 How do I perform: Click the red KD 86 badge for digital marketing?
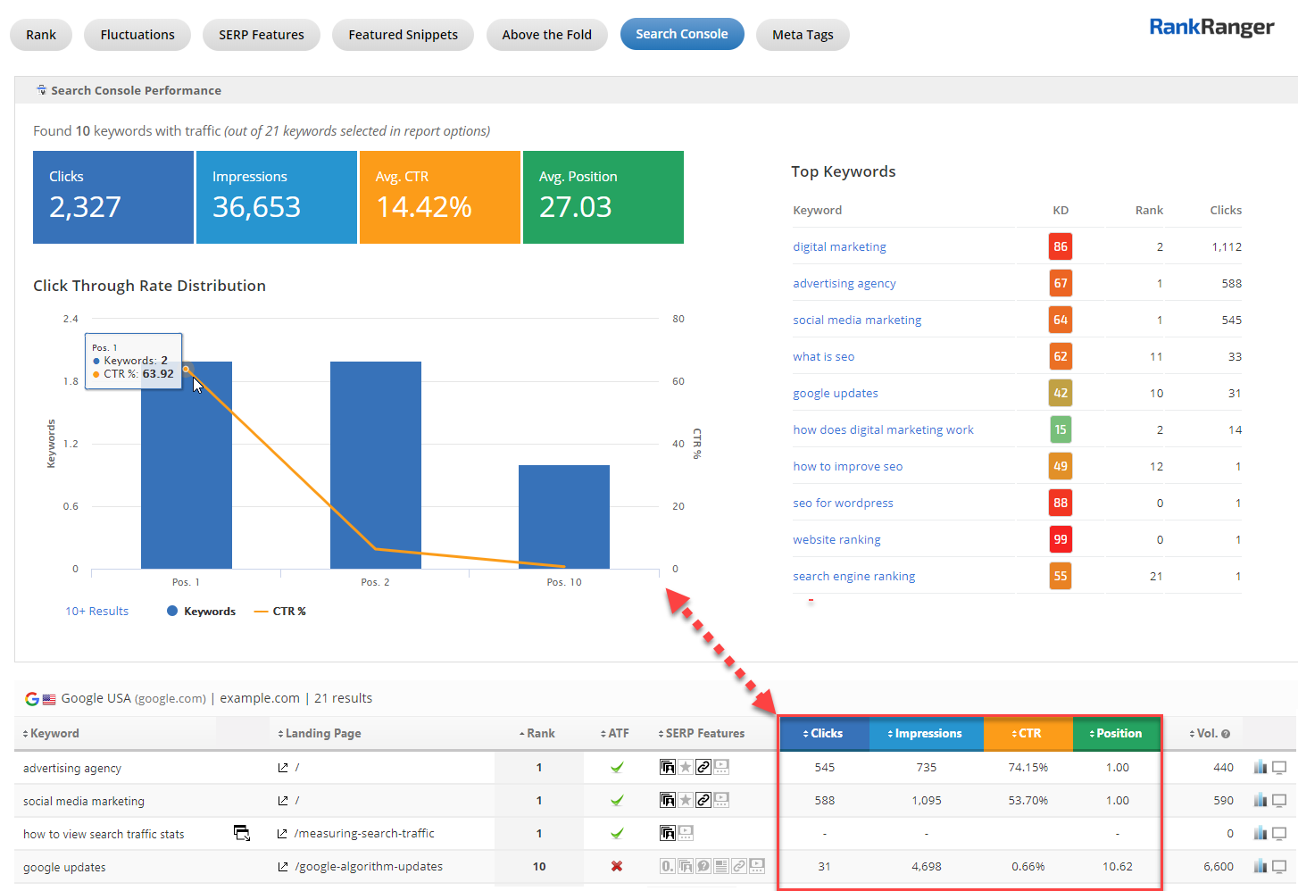click(1060, 247)
